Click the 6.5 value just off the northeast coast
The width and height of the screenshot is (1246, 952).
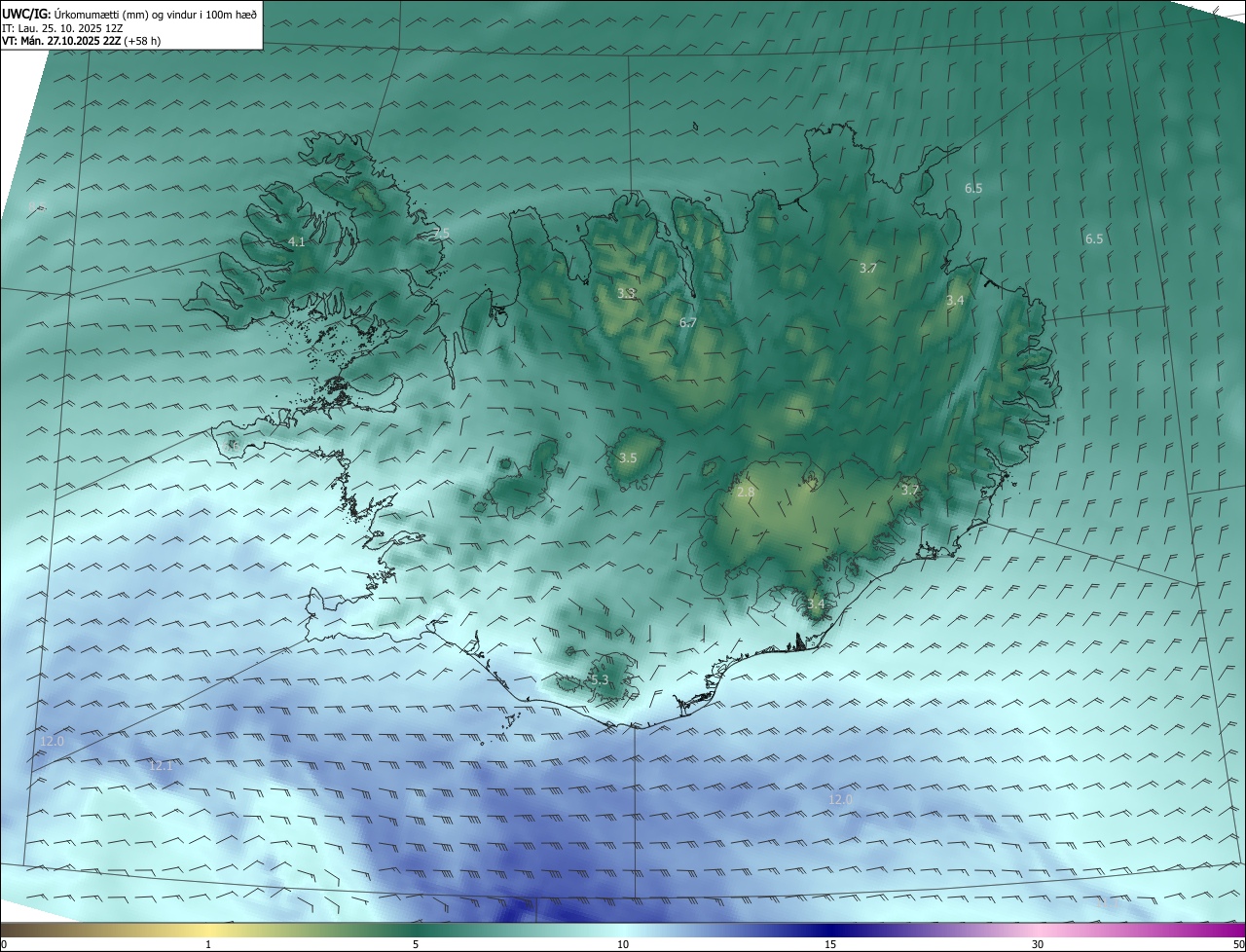coord(973,188)
